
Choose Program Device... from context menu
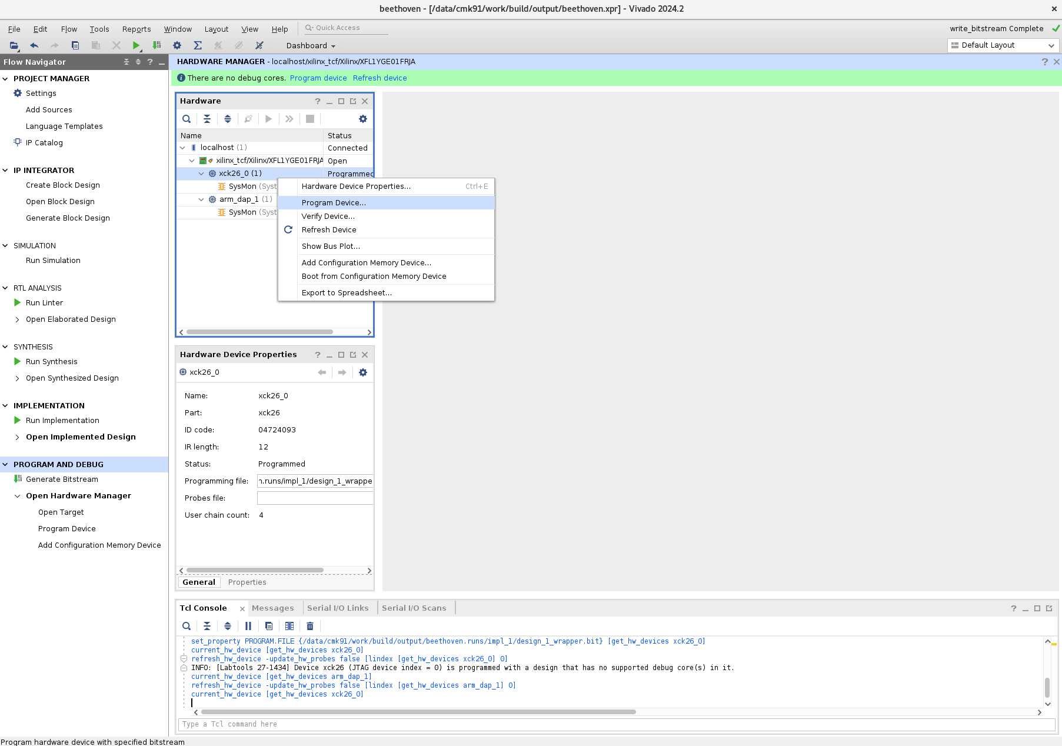pyautogui.click(x=386, y=202)
